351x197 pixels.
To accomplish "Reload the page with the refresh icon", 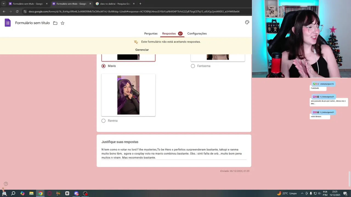I will (17, 11).
